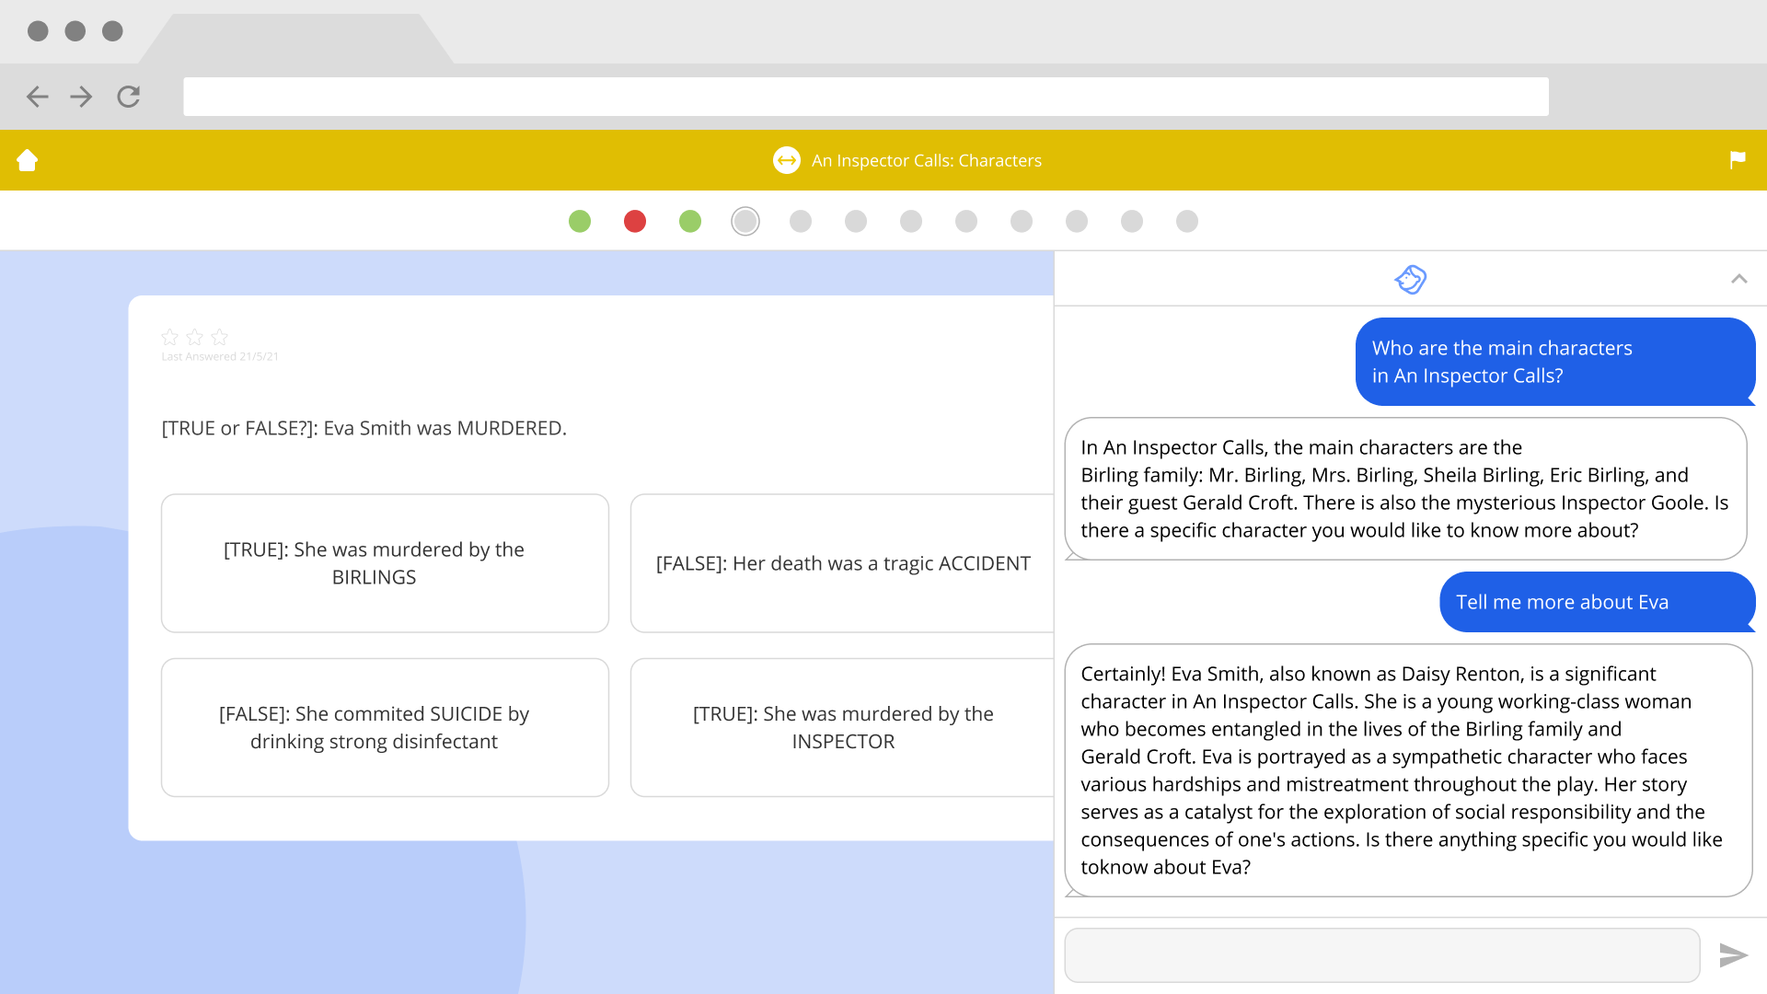Click the browser tab
The width and height of the screenshot is (1767, 994).
coord(296,39)
